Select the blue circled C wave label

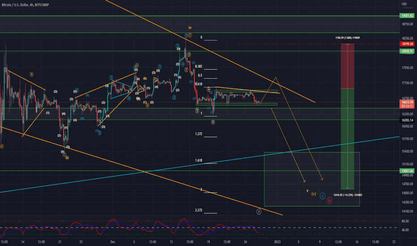(322, 196)
